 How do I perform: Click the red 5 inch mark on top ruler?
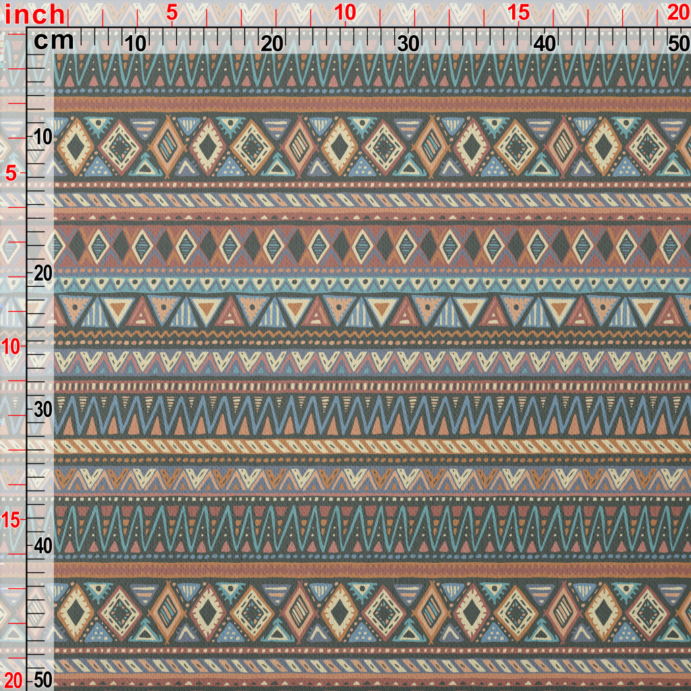pos(171,13)
